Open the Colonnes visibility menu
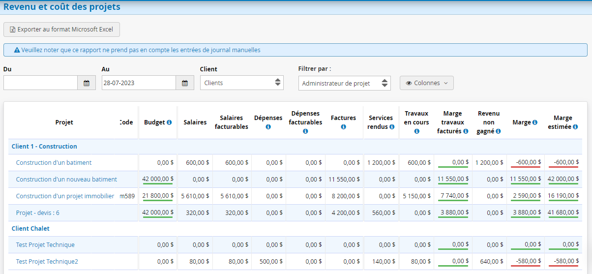This screenshot has width=592, height=274. tap(427, 83)
